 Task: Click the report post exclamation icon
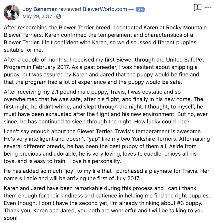pyautogui.click(x=197, y=7)
